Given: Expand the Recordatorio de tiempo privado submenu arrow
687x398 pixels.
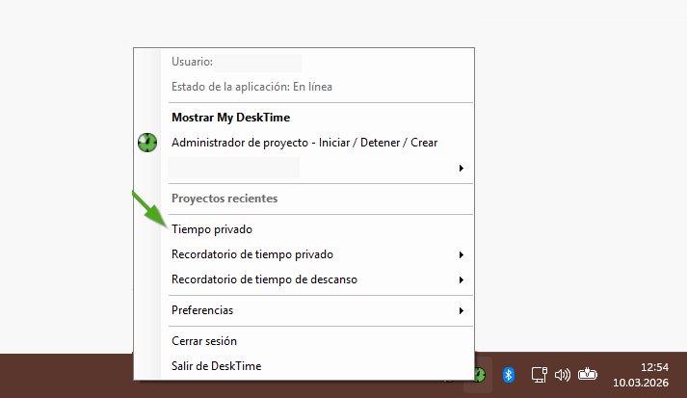Looking at the screenshot, I should pos(462,255).
